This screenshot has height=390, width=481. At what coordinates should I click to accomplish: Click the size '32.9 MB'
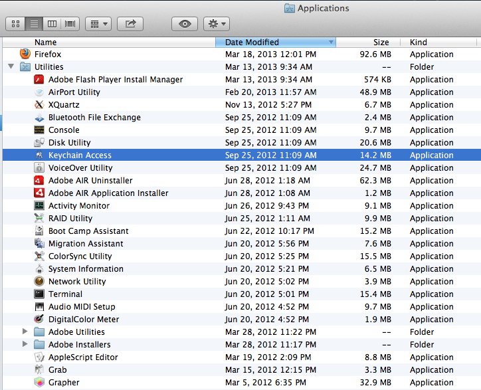tap(375, 382)
